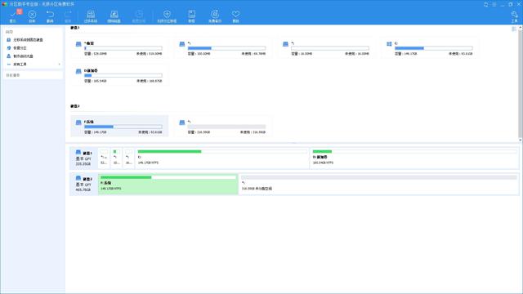This screenshot has height=294, width=523.
Task: Select the highlighted F: system partition tile
Action: pyautogui.click(x=119, y=127)
